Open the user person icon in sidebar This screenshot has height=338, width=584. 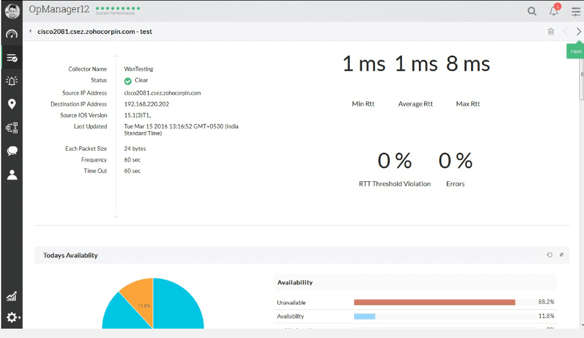(x=12, y=175)
